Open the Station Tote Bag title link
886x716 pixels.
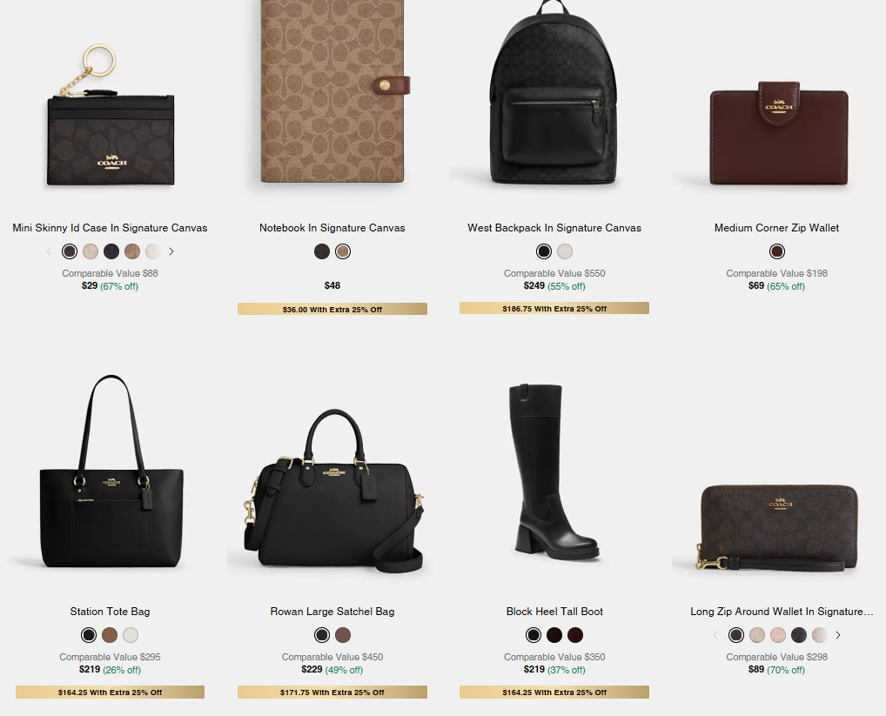[111, 612]
